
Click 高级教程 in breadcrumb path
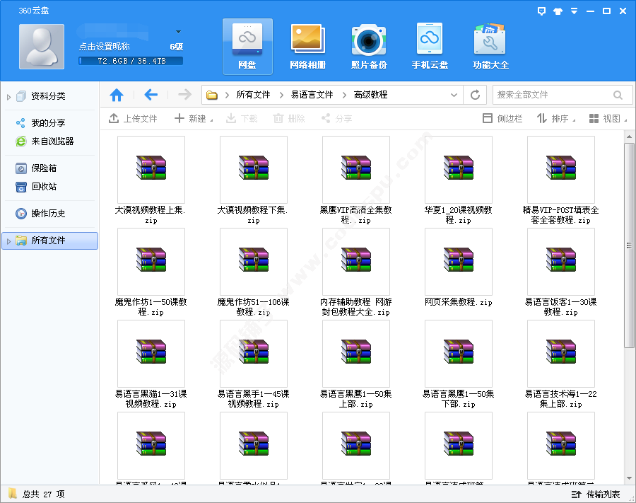[370, 95]
